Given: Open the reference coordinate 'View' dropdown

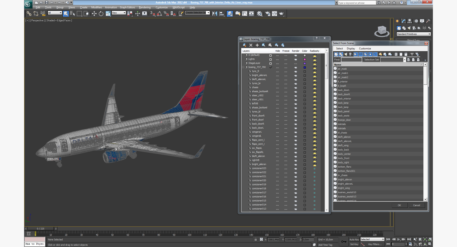Looking at the screenshot, I should pyautogui.click(x=119, y=13).
